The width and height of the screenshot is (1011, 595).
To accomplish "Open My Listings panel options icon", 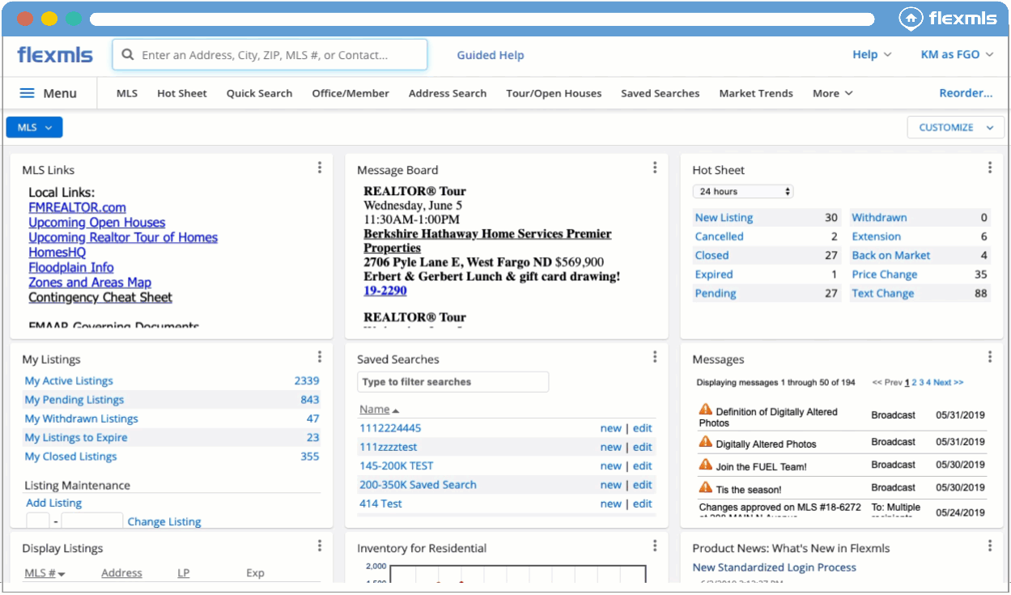I will 319,357.
